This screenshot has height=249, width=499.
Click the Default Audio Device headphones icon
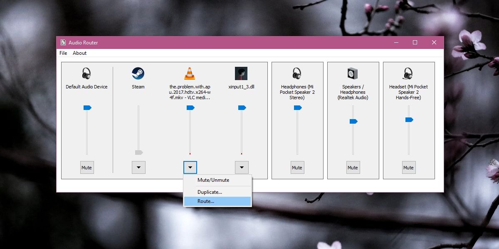tap(86, 73)
